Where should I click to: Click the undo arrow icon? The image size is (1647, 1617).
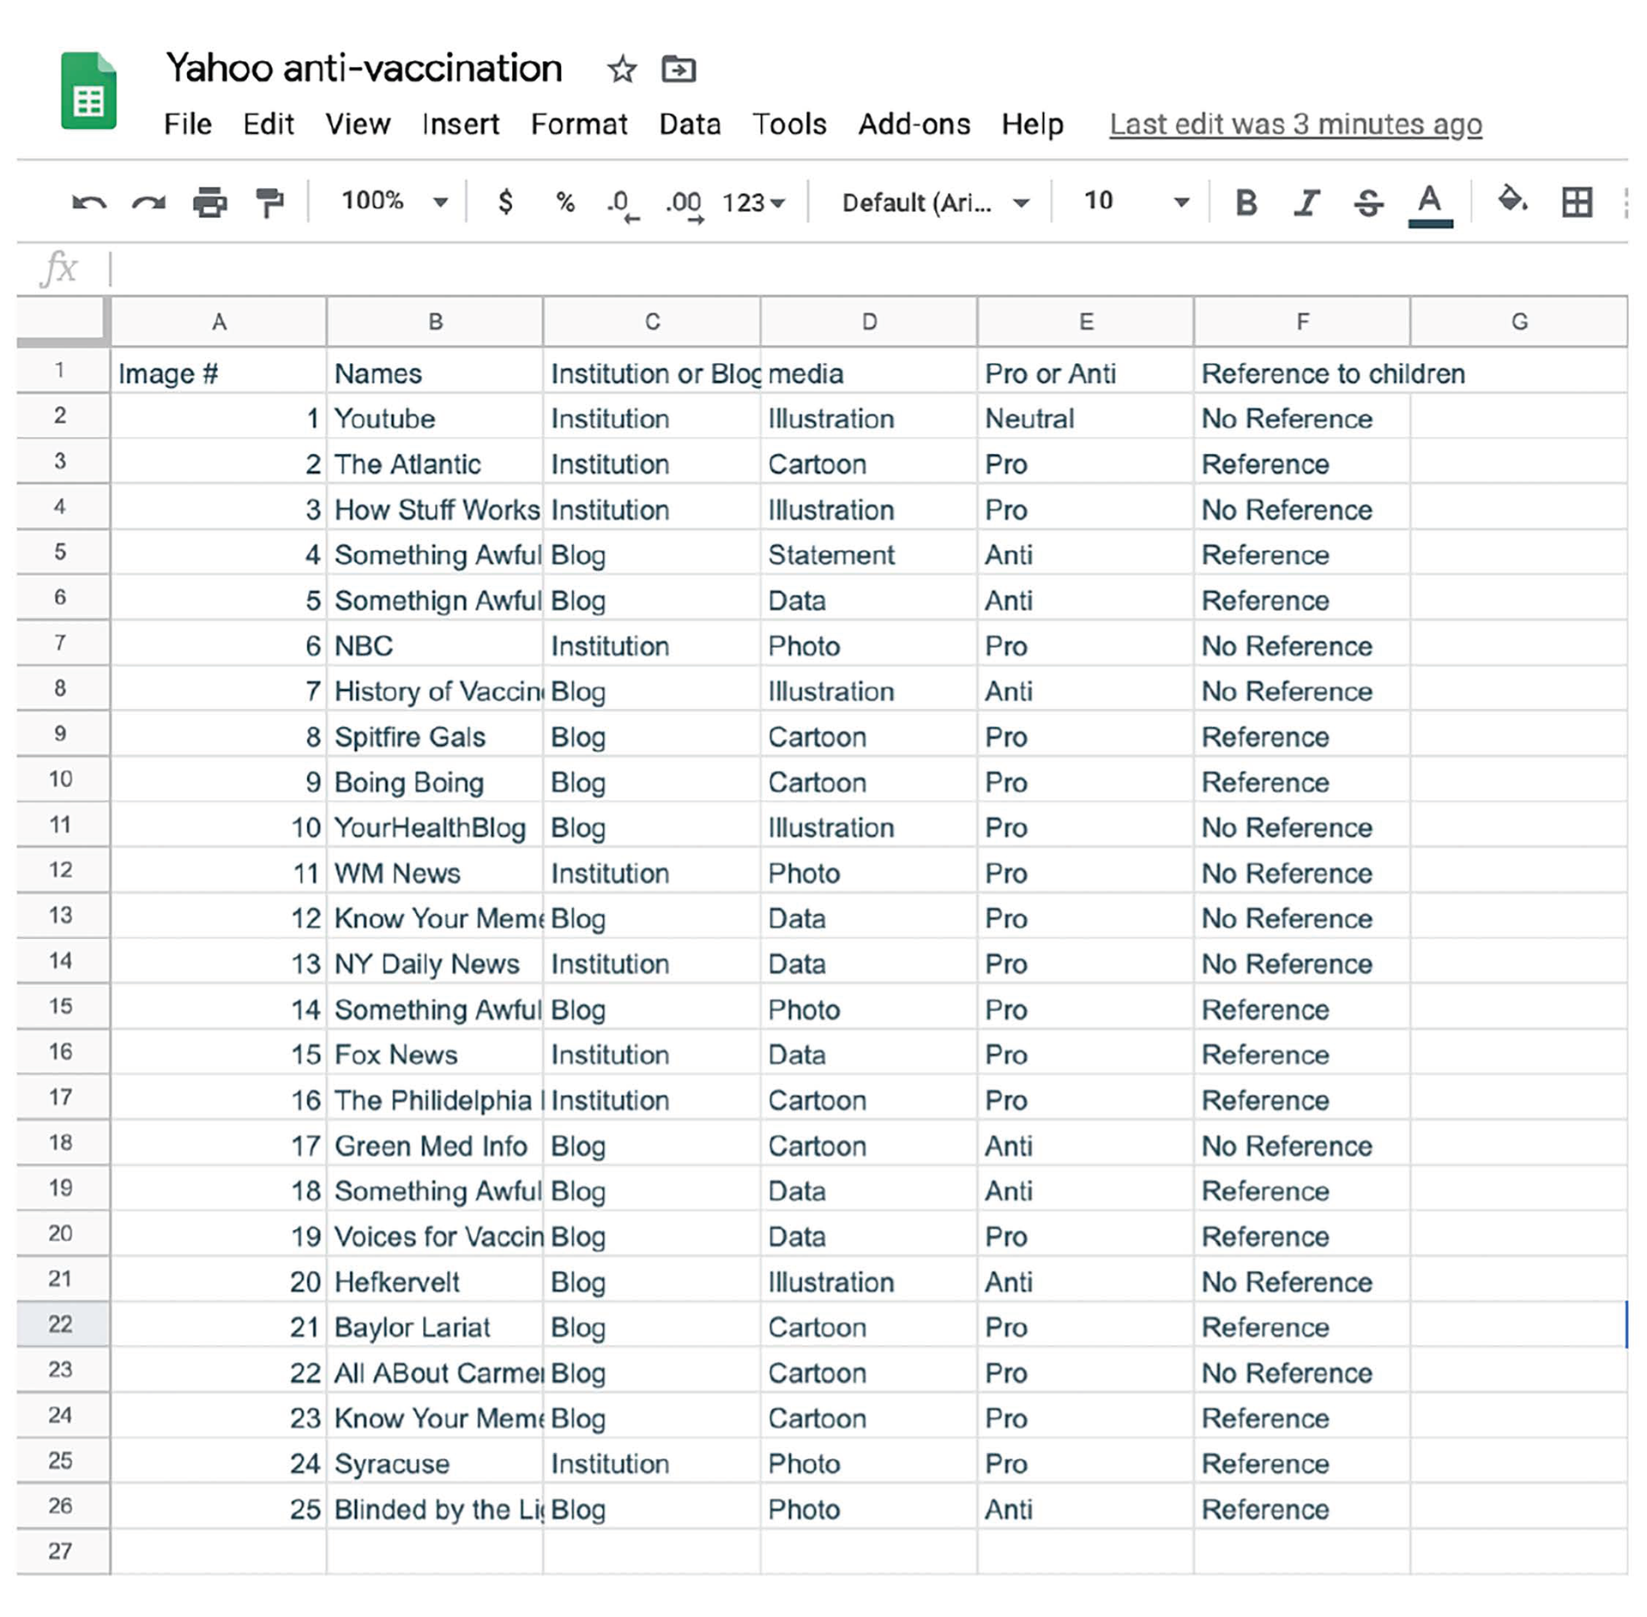click(88, 203)
